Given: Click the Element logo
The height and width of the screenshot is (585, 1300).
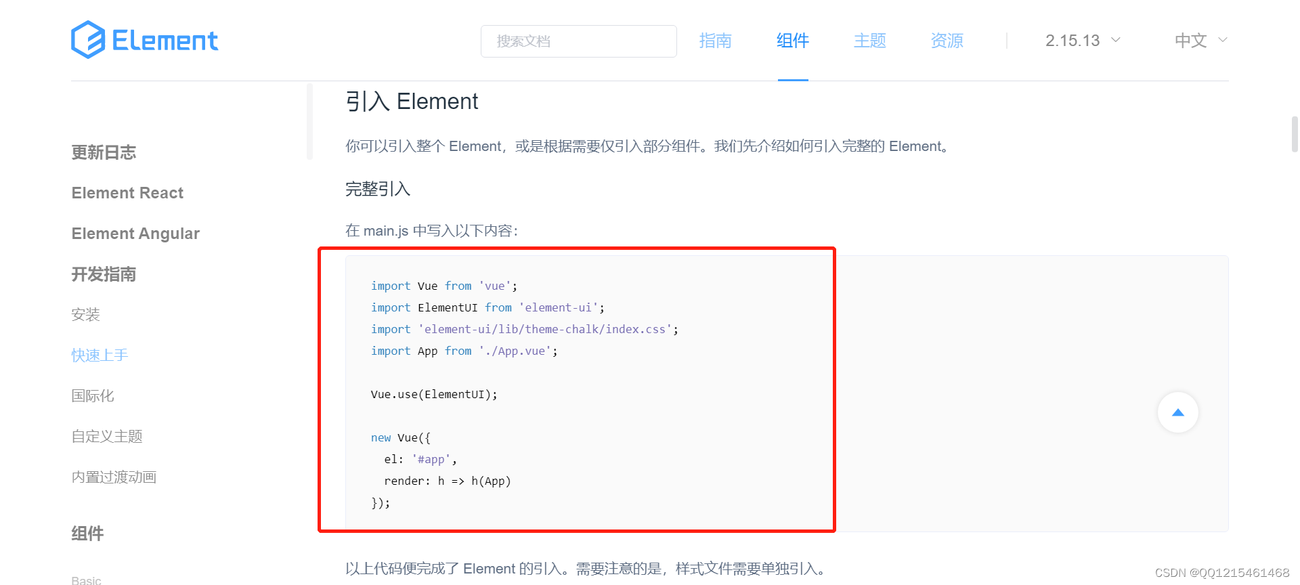Looking at the screenshot, I should [145, 40].
